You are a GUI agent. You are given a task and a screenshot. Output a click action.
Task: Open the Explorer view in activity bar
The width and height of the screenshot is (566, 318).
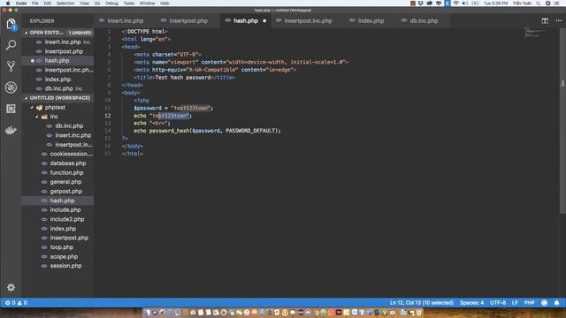(x=11, y=24)
